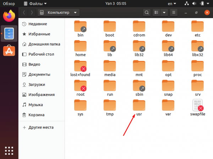The width and height of the screenshot is (213, 159).
Task: Open the clock calendar panel
Action: pyautogui.click(x=116, y=4)
